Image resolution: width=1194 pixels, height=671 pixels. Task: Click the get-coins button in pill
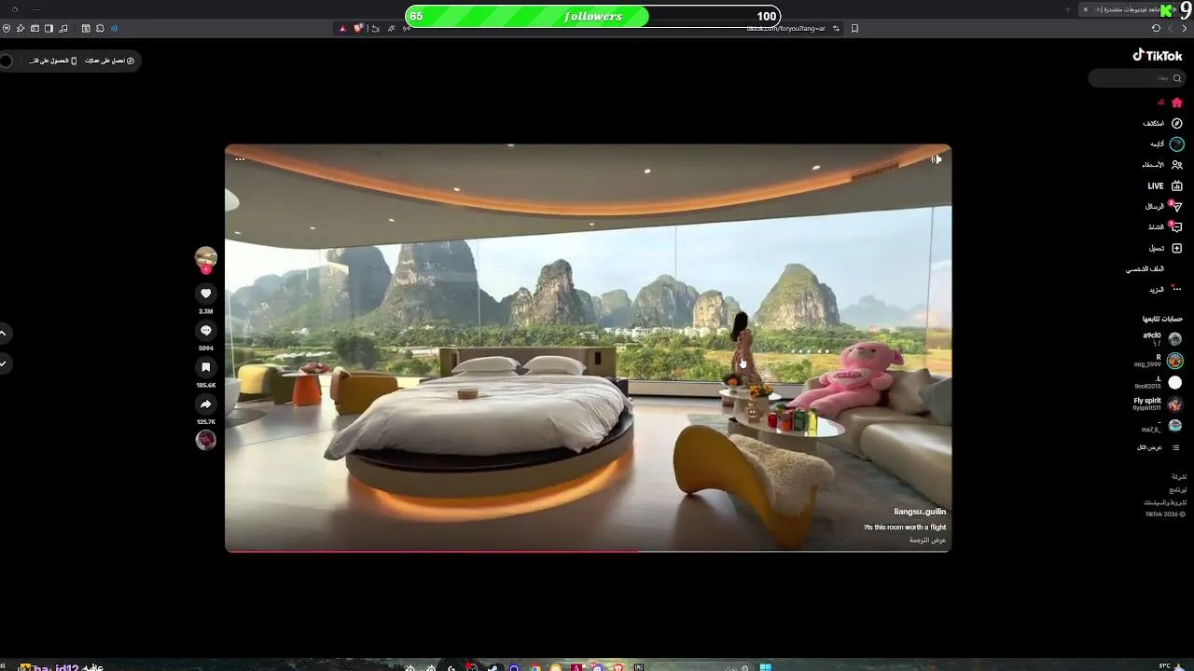[109, 61]
